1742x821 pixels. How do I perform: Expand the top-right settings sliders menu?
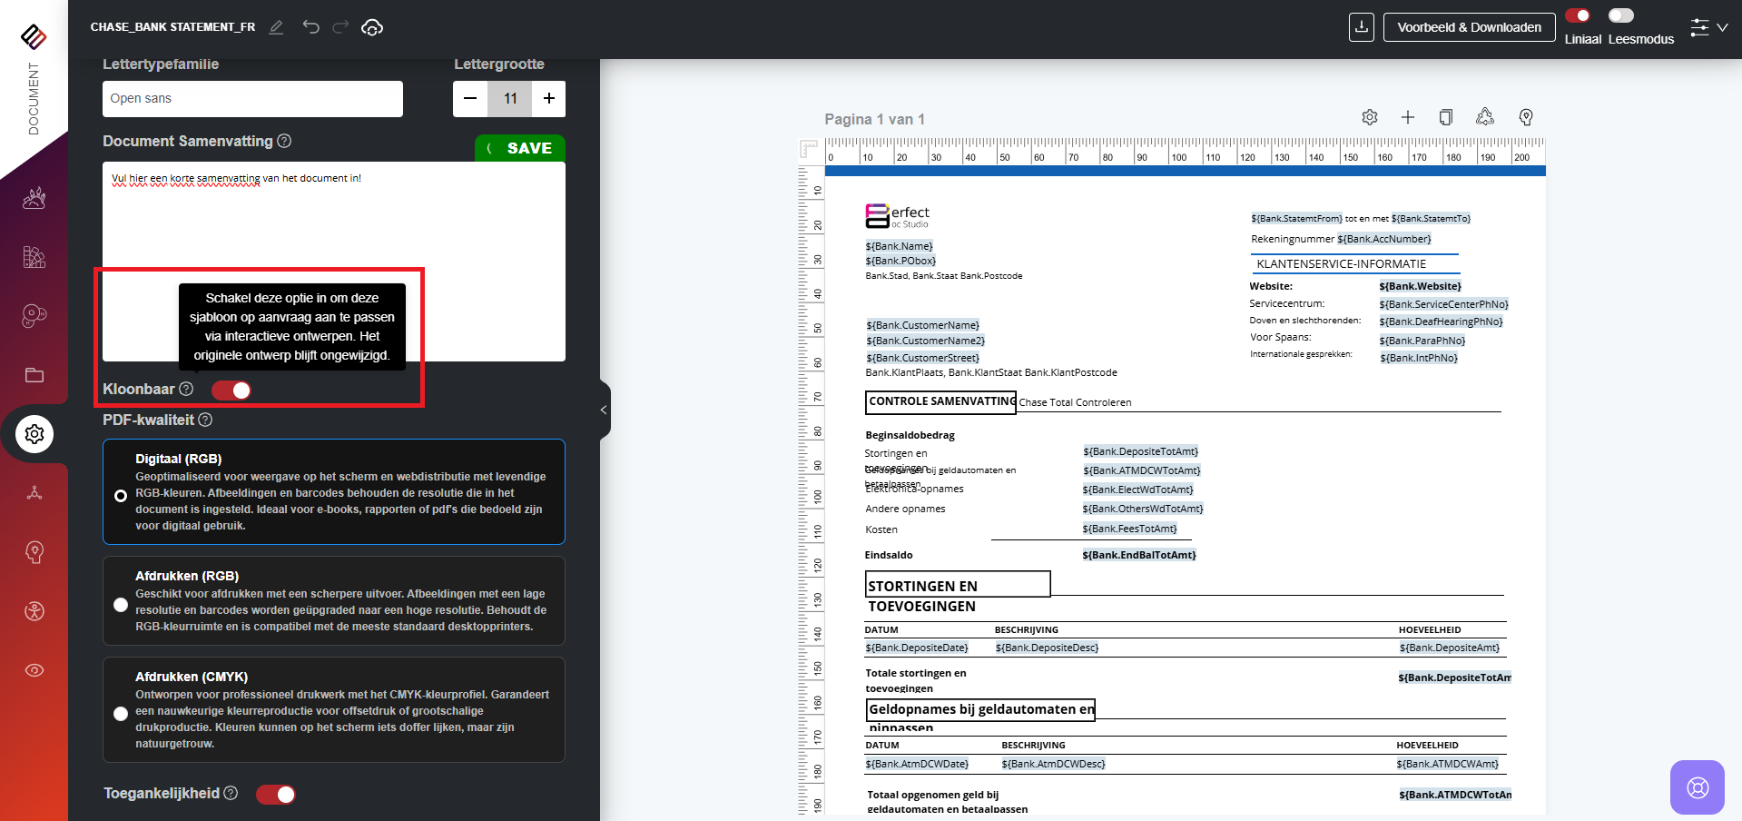[1708, 27]
